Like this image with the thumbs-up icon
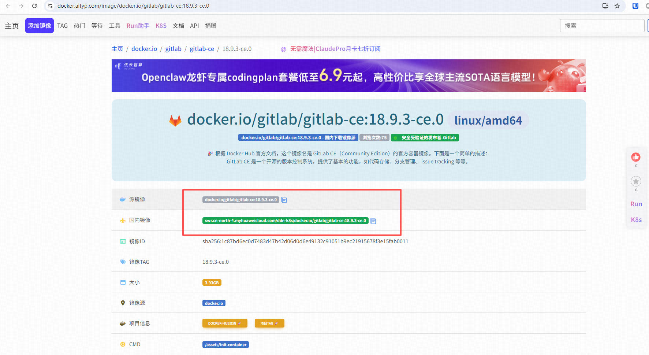The height and width of the screenshot is (355, 649). click(x=636, y=157)
